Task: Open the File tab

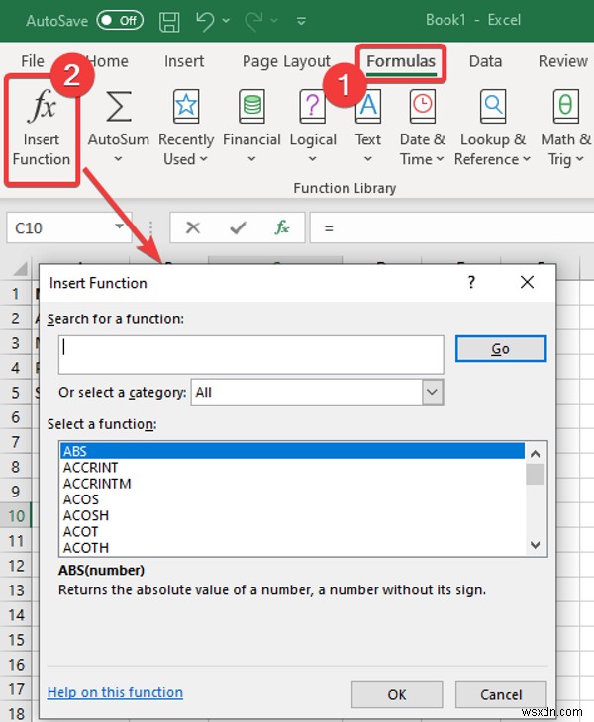Action: 33,61
